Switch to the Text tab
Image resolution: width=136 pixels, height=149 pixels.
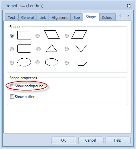(x=12, y=18)
